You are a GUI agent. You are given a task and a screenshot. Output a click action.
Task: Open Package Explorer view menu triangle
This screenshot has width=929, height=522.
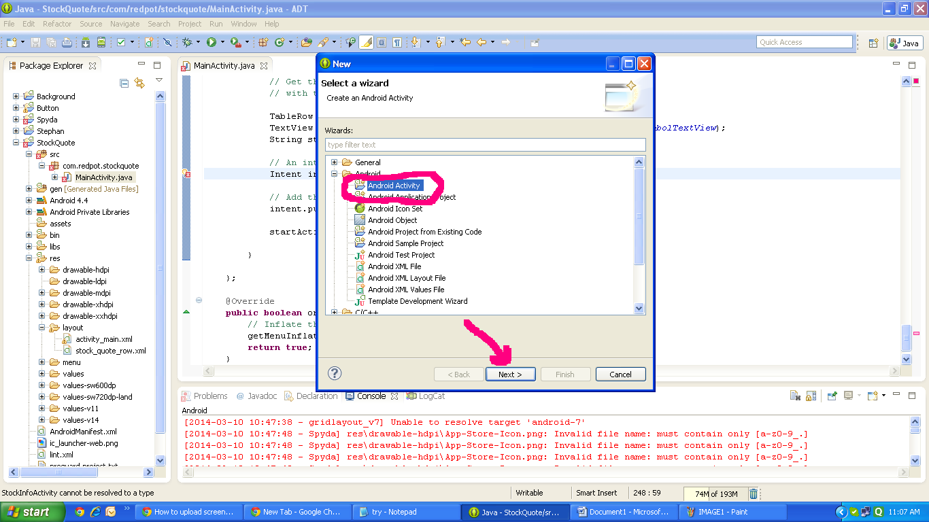coord(159,80)
